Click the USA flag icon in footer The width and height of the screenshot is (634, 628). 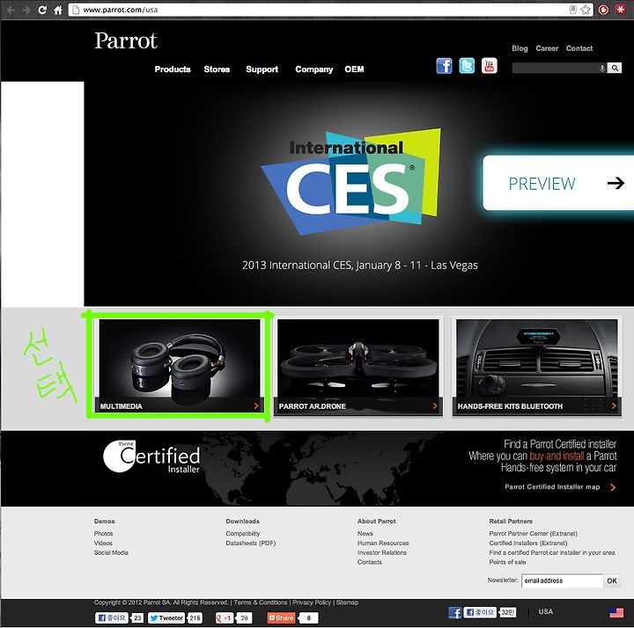[x=616, y=613]
